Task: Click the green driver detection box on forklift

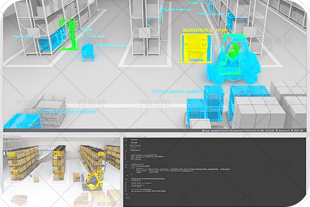Action: tap(231, 49)
